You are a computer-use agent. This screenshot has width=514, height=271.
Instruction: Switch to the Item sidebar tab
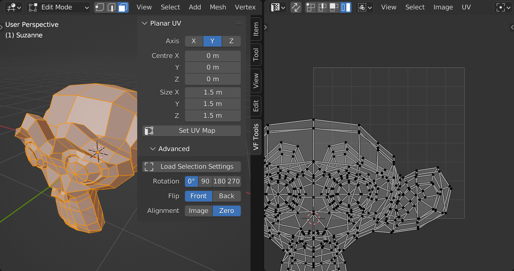(x=256, y=29)
